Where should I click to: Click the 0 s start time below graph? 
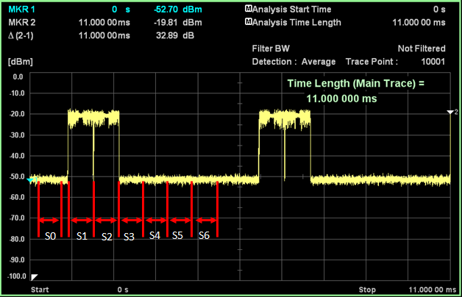[123, 290]
